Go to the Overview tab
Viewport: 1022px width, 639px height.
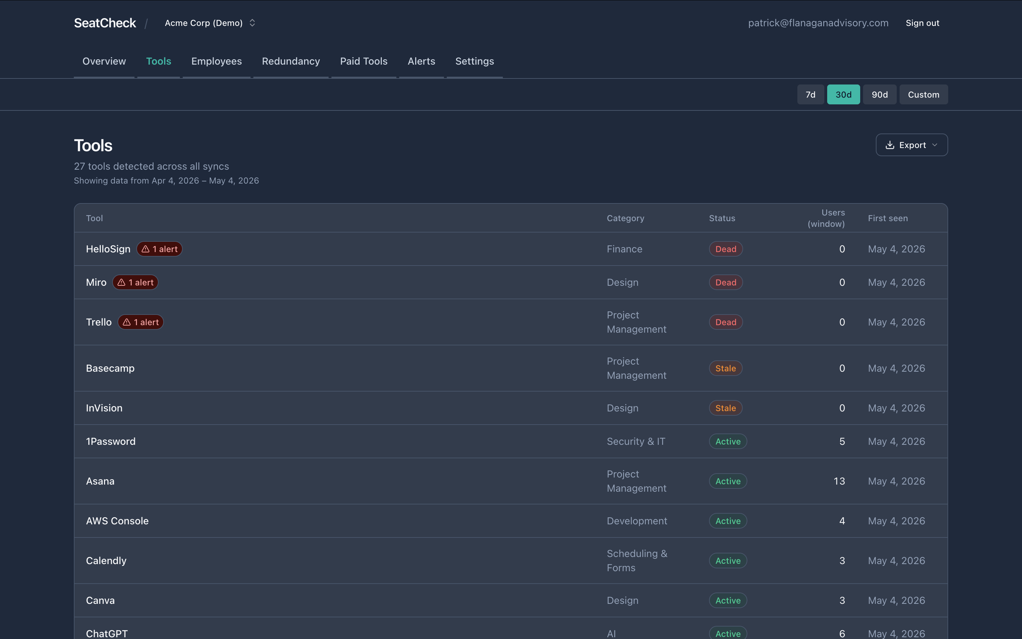coord(104,61)
